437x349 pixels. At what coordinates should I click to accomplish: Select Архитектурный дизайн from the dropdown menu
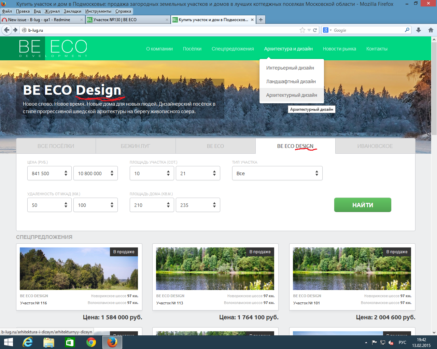292,95
